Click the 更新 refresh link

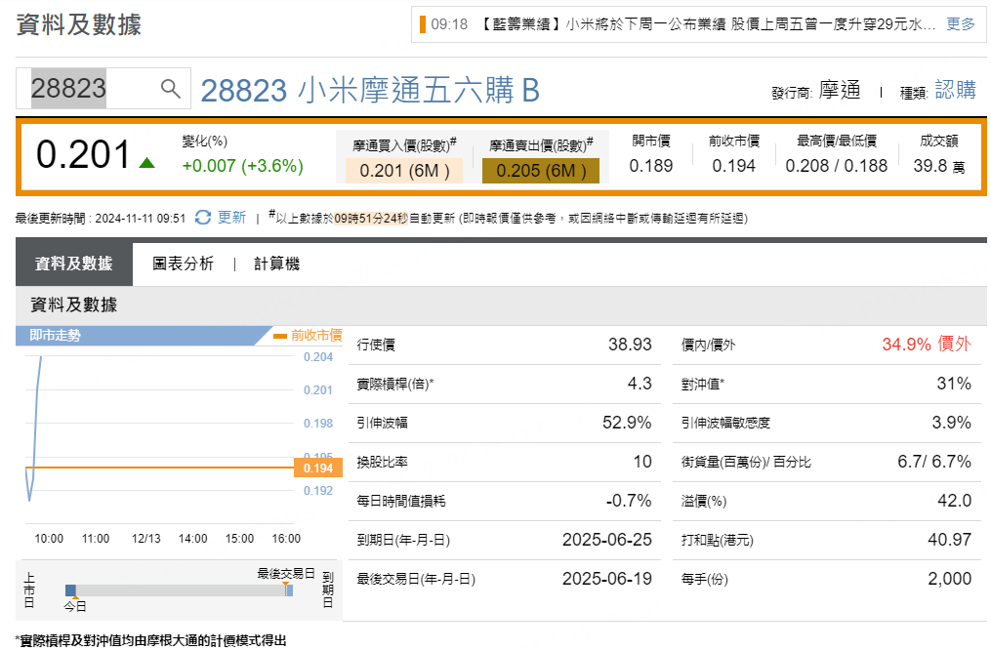[x=231, y=218]
